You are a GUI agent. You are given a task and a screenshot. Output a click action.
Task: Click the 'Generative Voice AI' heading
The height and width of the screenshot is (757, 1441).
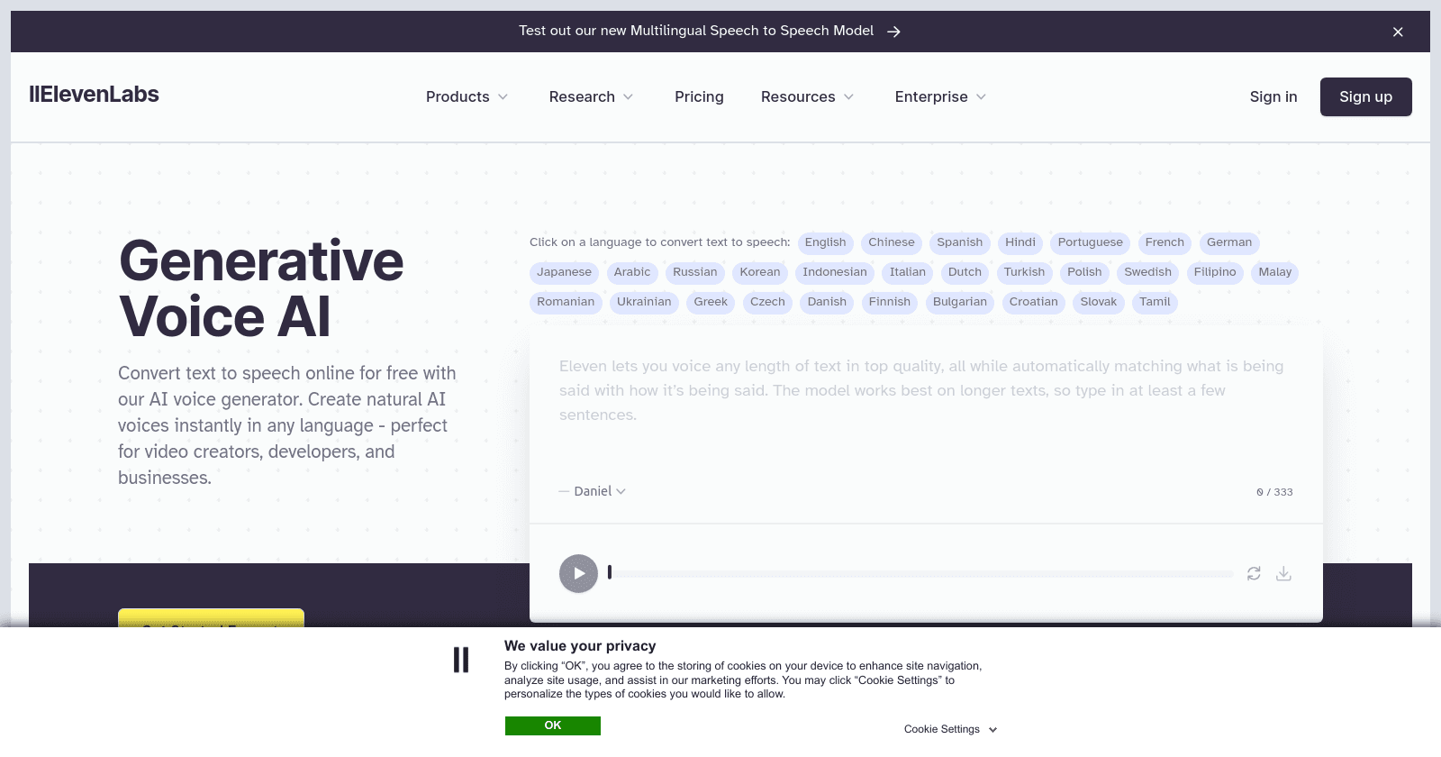261,288
